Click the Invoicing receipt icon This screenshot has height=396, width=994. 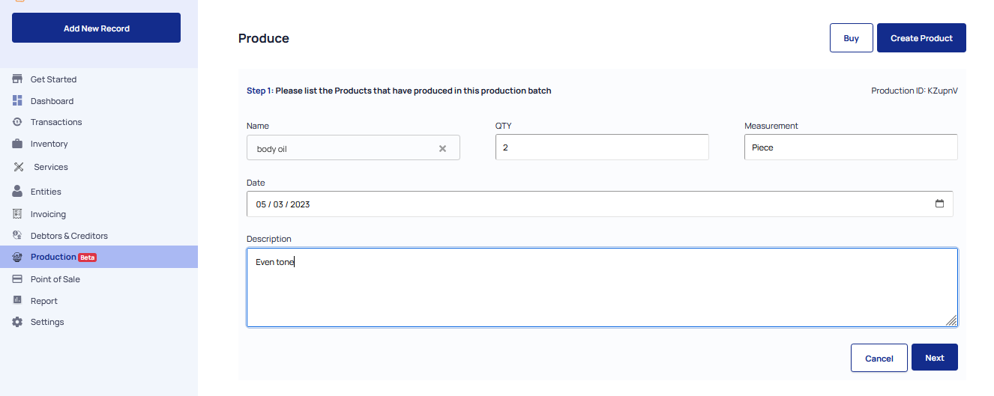tap(17, 214)
